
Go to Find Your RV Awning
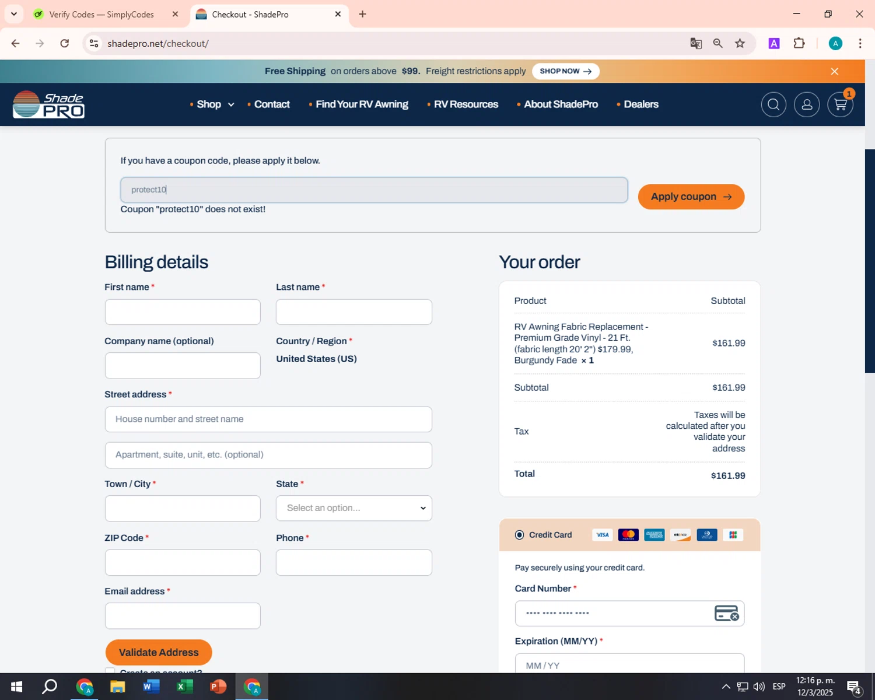pos(362,104)
